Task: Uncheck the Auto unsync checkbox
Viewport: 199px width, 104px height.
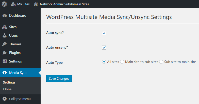Action: click(x=104, y=48)
